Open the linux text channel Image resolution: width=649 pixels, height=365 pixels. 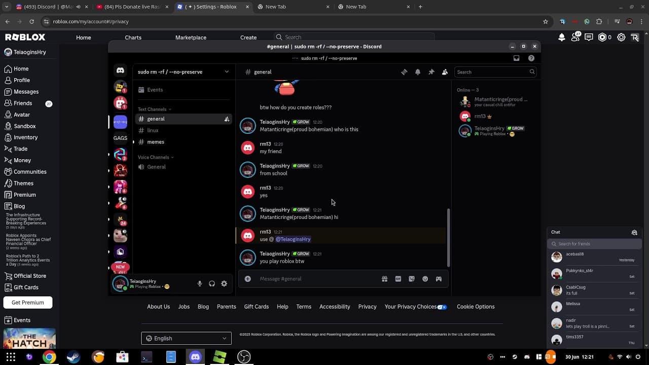pyautogui.click(x=184, y=130)
